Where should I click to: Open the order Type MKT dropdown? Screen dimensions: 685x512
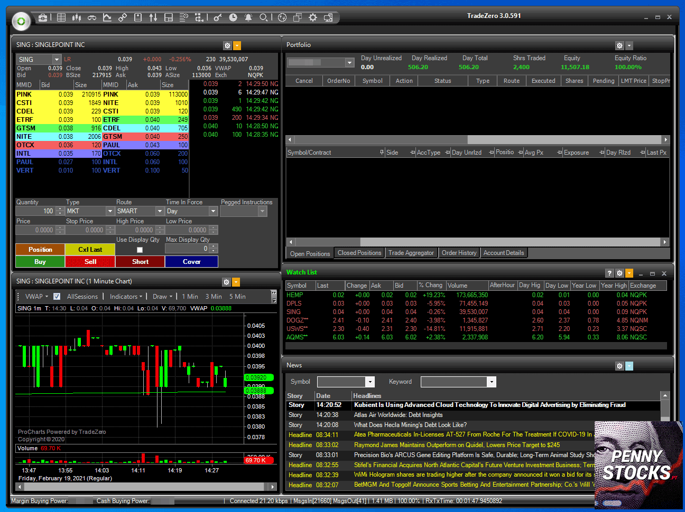tap(110, 211)
